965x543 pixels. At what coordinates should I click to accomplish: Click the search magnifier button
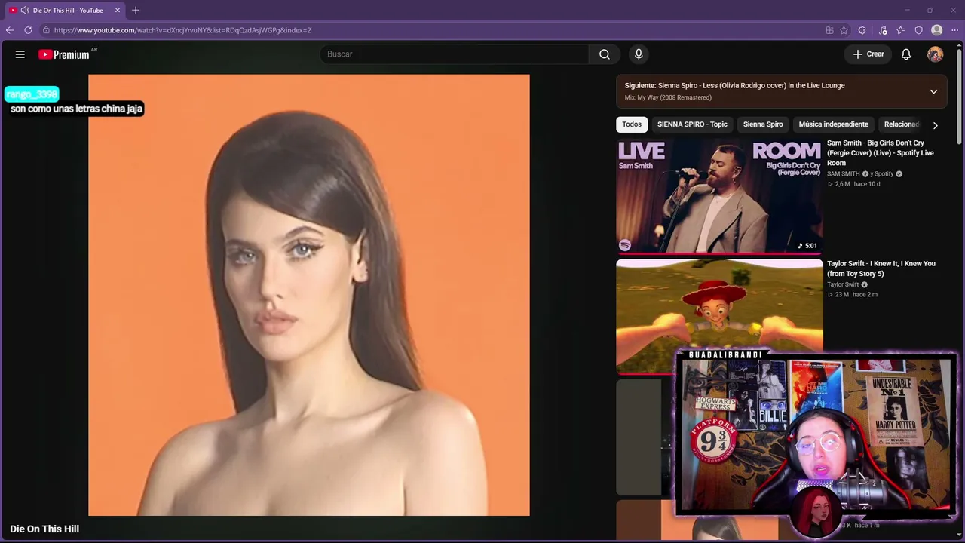605,54
